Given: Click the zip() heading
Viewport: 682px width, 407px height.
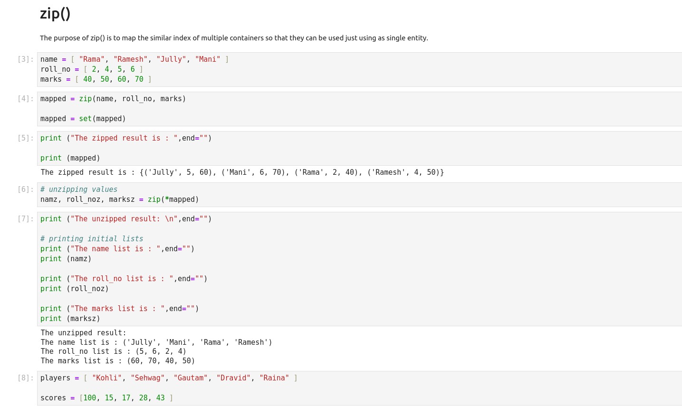Looking at the screenshot, I should [55, 14].
